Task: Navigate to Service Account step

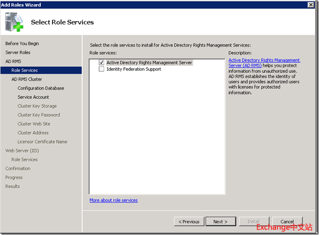Action: (33, 97)
